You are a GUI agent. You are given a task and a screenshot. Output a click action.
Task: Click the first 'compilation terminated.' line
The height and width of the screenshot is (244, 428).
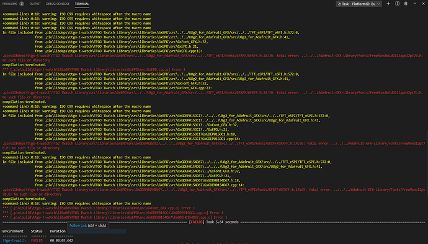(24, 65)
